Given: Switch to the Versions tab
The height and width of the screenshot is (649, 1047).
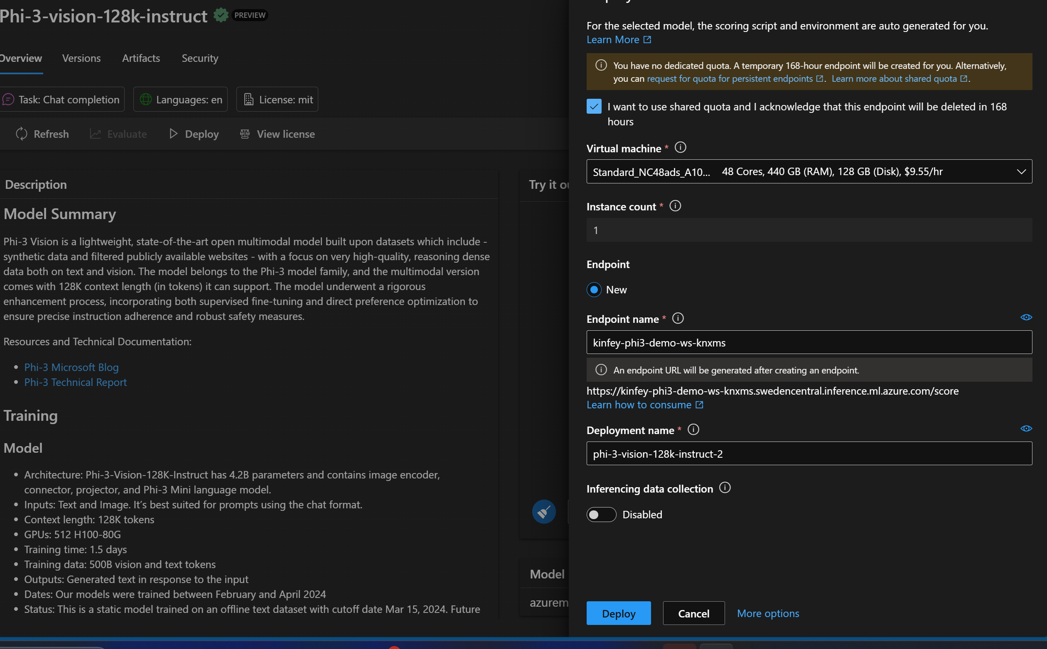Looking at the screenshot, I should (x=81, y=59).
